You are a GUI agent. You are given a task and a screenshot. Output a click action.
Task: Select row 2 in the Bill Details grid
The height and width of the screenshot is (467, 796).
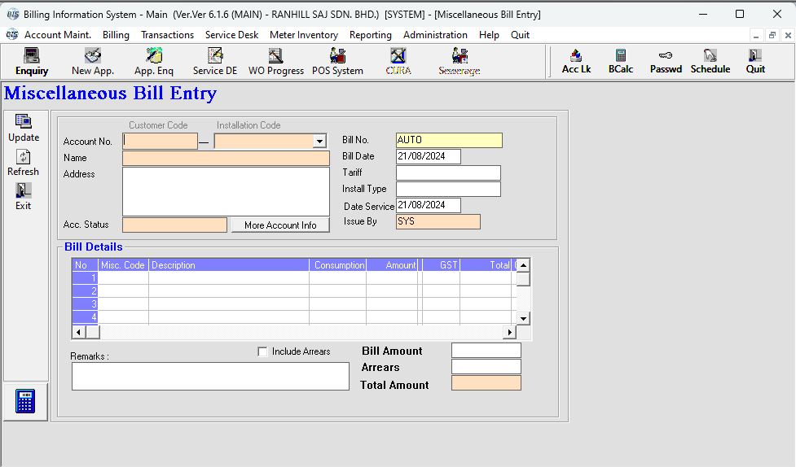coord(294,291)
